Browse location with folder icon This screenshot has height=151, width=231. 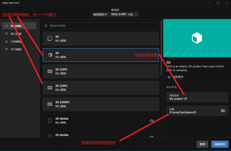tap(223, 111)
